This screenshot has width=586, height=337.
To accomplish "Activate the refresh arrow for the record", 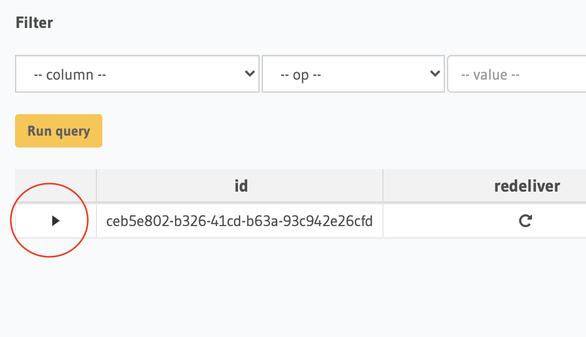I will click(x=525, y=221).
